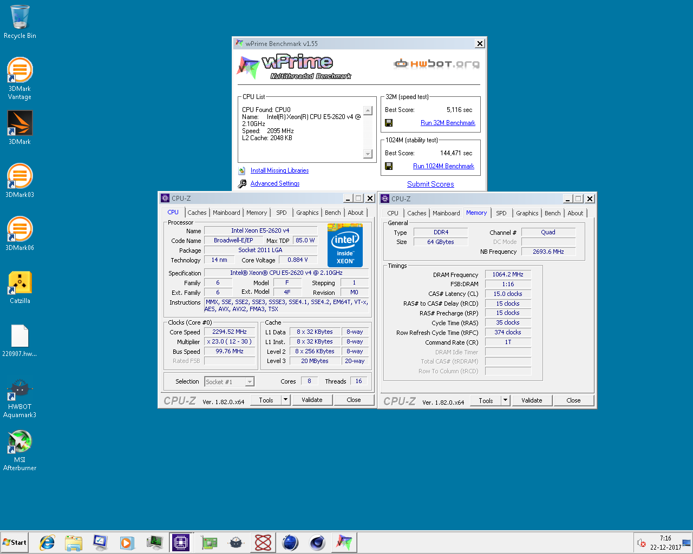Select the 3DMark Vantage desktop shortcut

(19, 79)
